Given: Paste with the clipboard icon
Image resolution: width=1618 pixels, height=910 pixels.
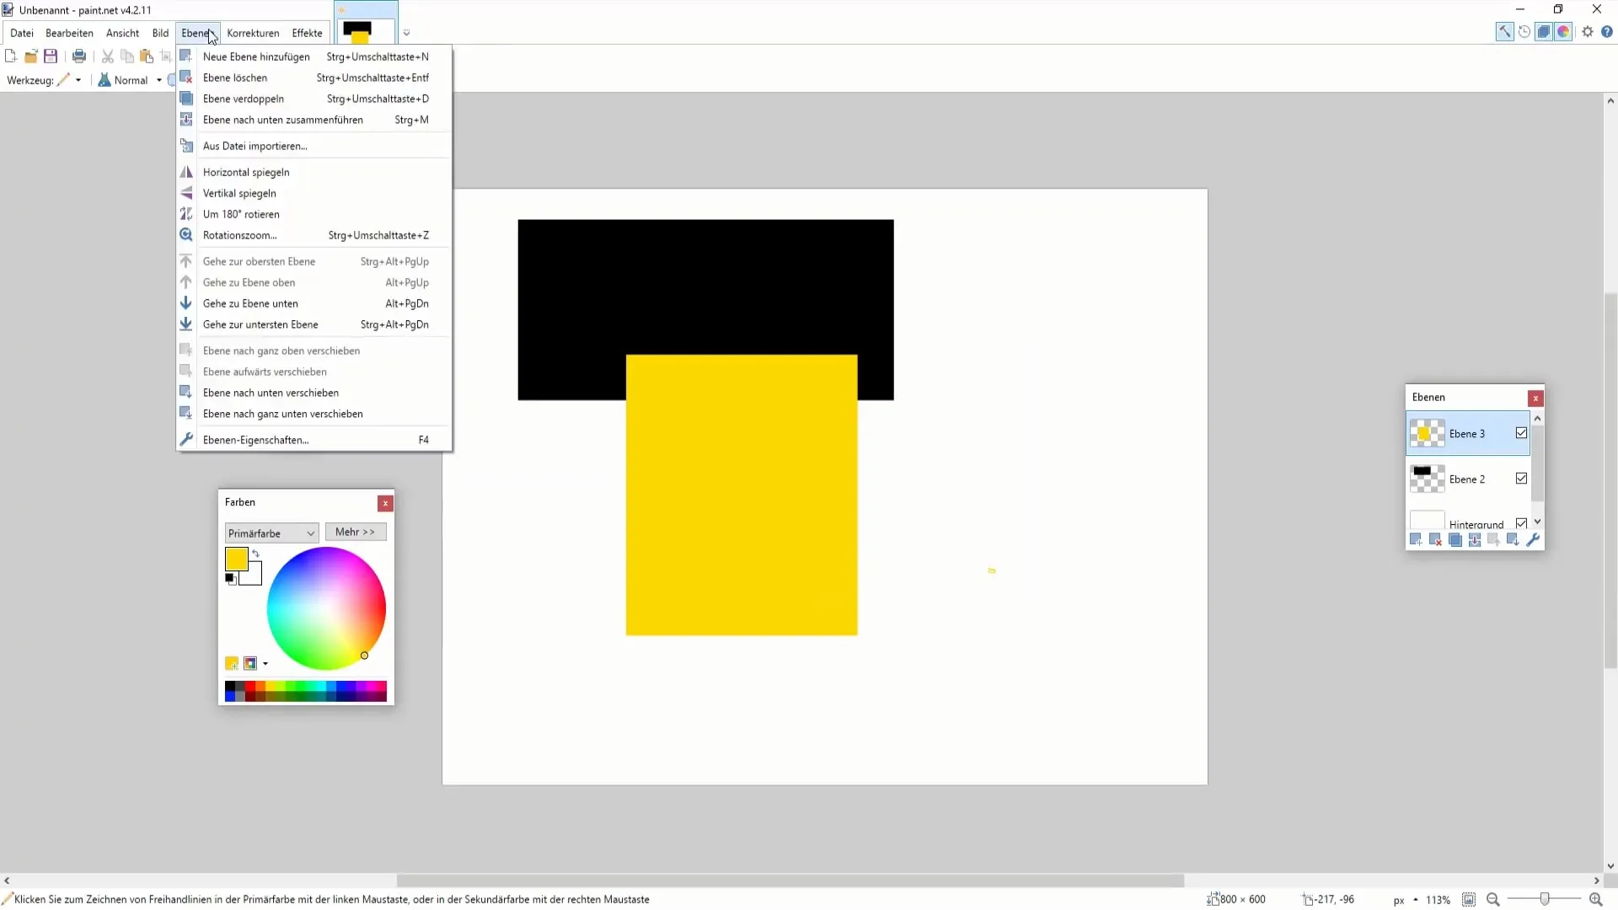Looking at the screenshot, I should tap(147, 56).
